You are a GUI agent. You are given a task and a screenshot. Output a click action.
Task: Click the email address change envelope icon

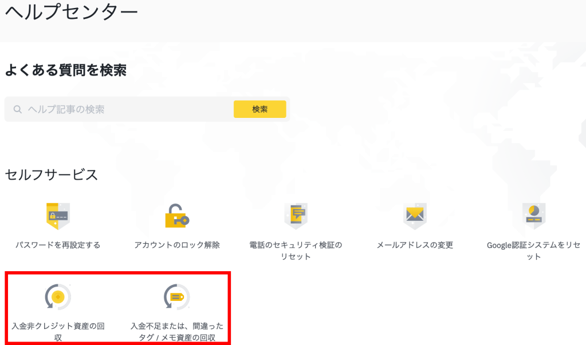415,216
